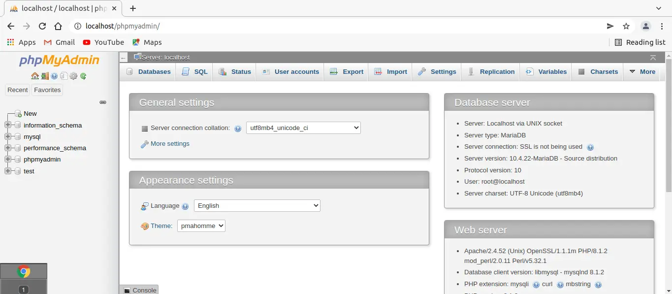
Task: Click Chrome bookmark star icon
Action: click(626, 26)
